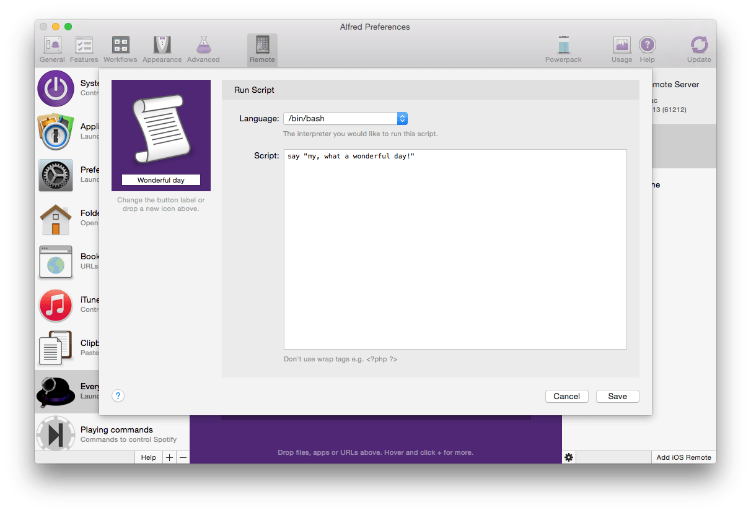Open the Help toolbar icon
The height and width of the screenshot is (513, 751).
coord(648,46)
